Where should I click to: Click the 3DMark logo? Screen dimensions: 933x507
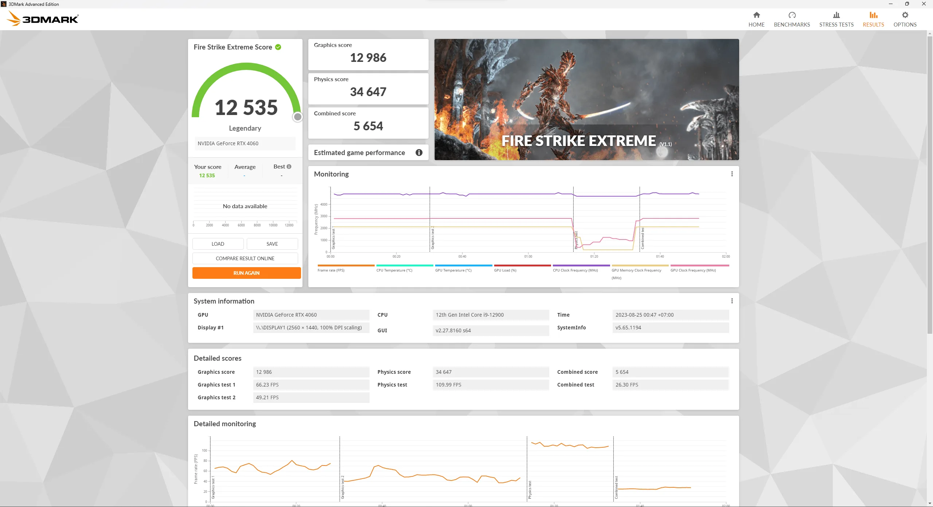pyautogui.click(x=43, y=19)
